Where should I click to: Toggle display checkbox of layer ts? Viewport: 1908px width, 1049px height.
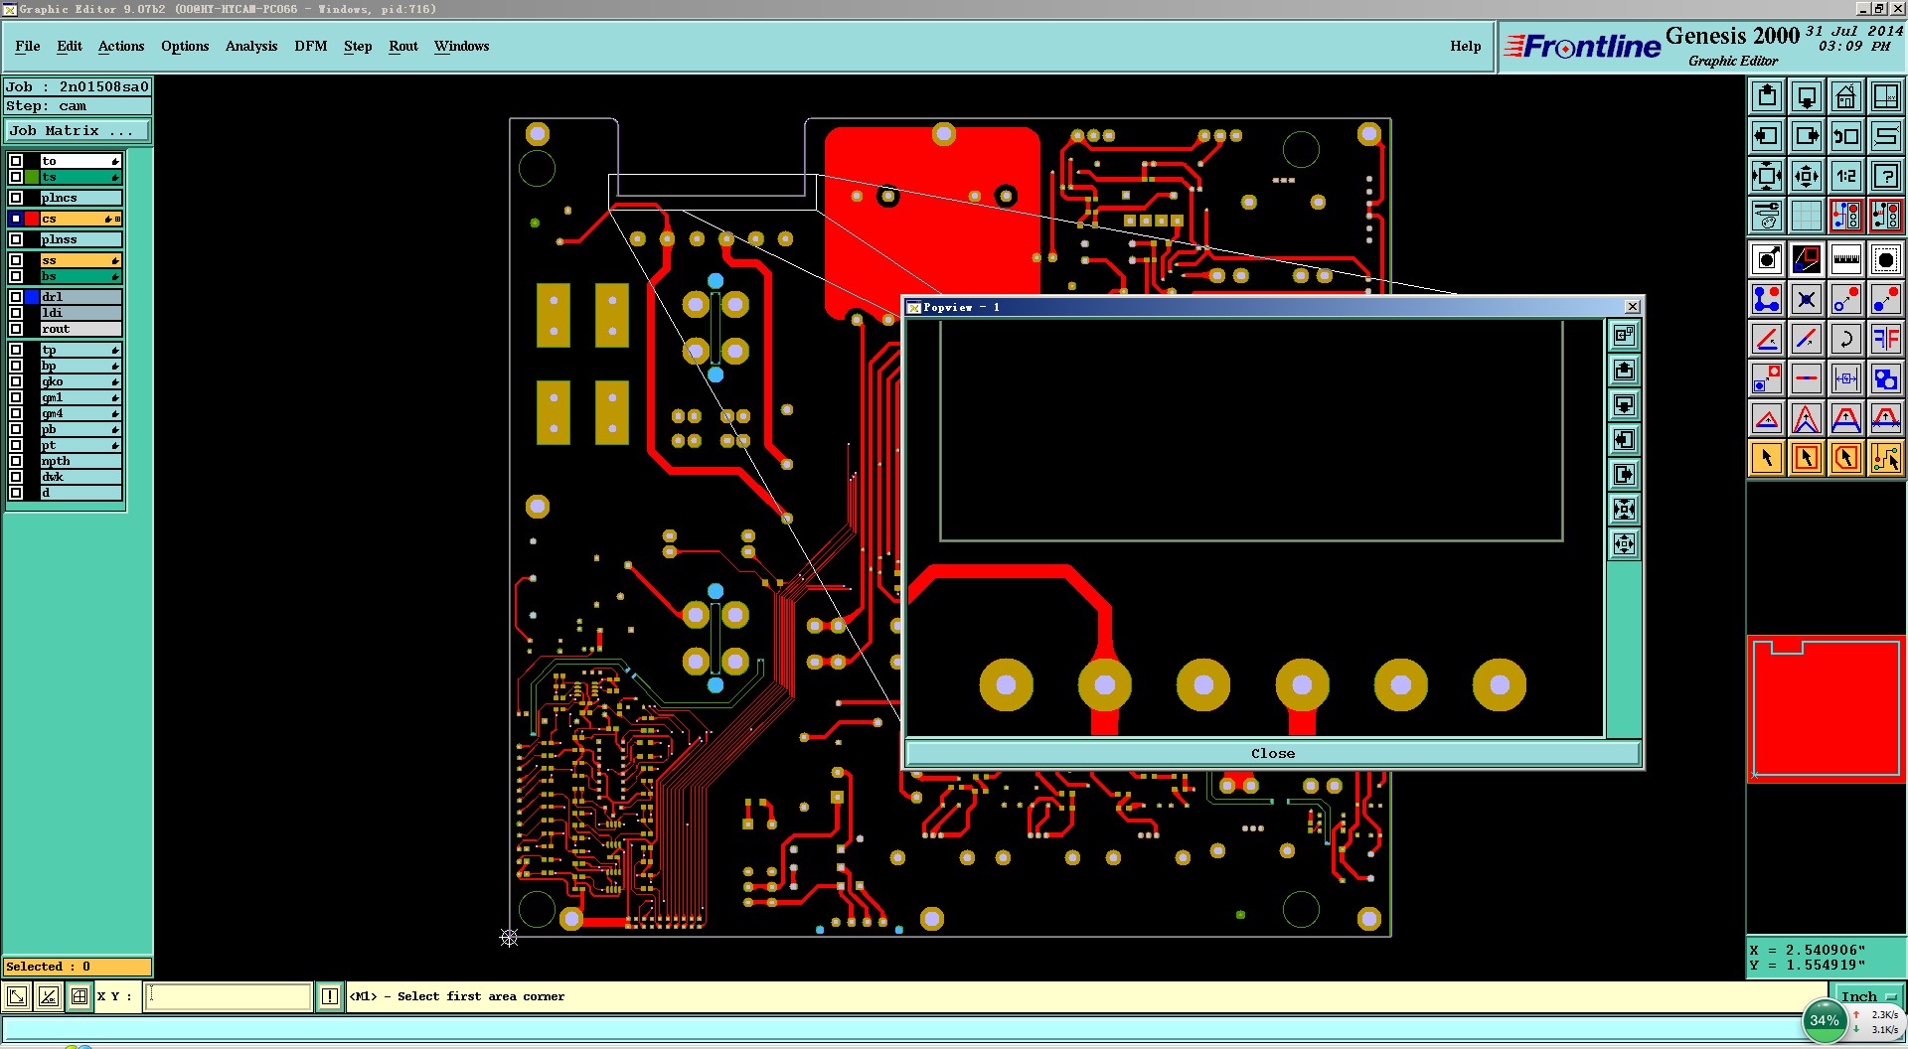click(x=16, y=177)
